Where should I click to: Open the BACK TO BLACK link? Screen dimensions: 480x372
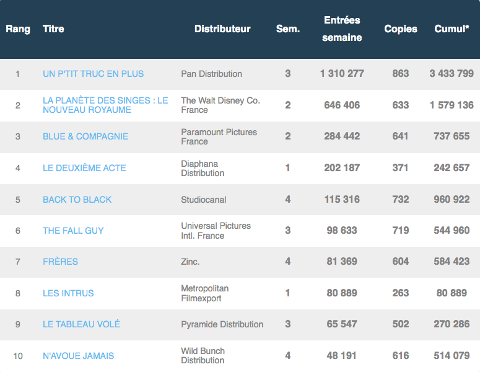(x=77, y=200)
